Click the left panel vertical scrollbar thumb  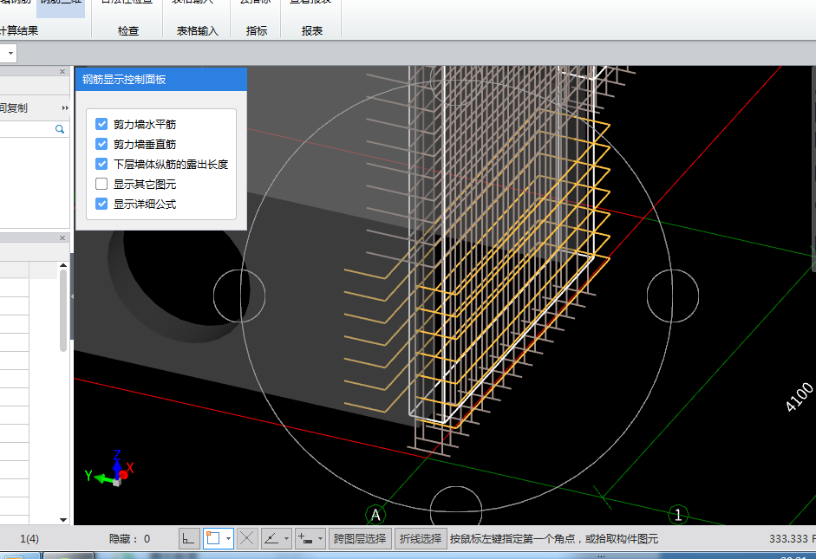[x=63, y=311]
